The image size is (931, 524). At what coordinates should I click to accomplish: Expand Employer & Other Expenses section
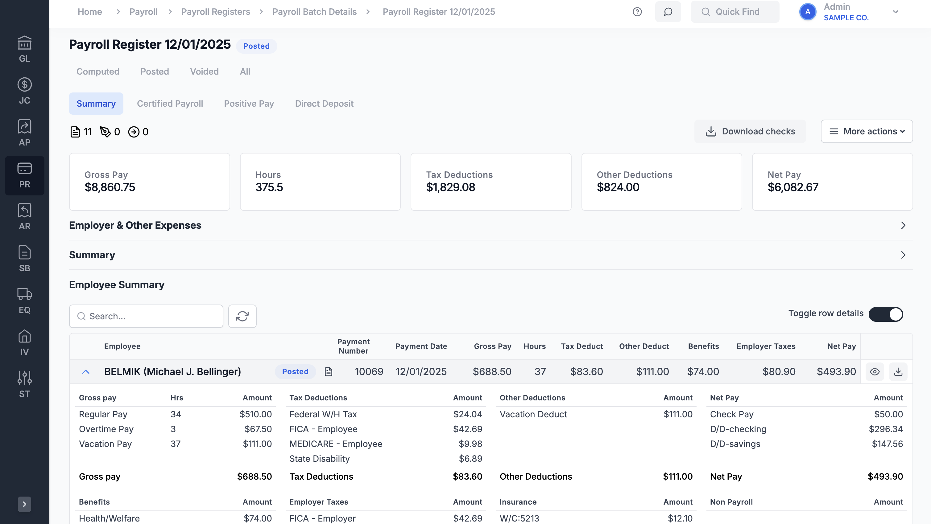point(903,225)
